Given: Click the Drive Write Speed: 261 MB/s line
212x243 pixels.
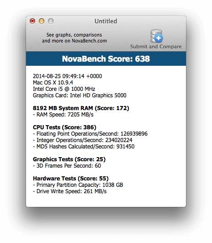Looking at the screenshot, I should [70, 191].
